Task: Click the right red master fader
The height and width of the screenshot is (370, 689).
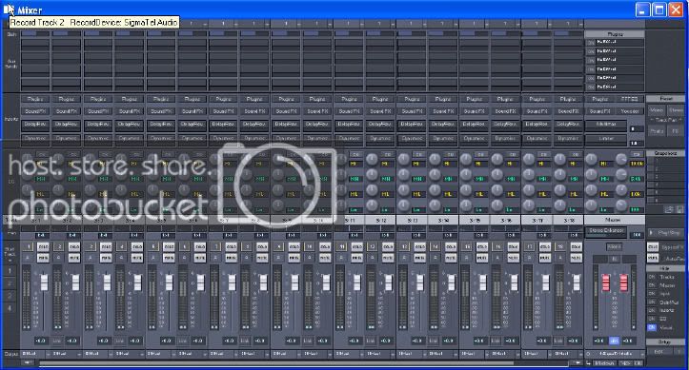Action: [x=623, y=282]
